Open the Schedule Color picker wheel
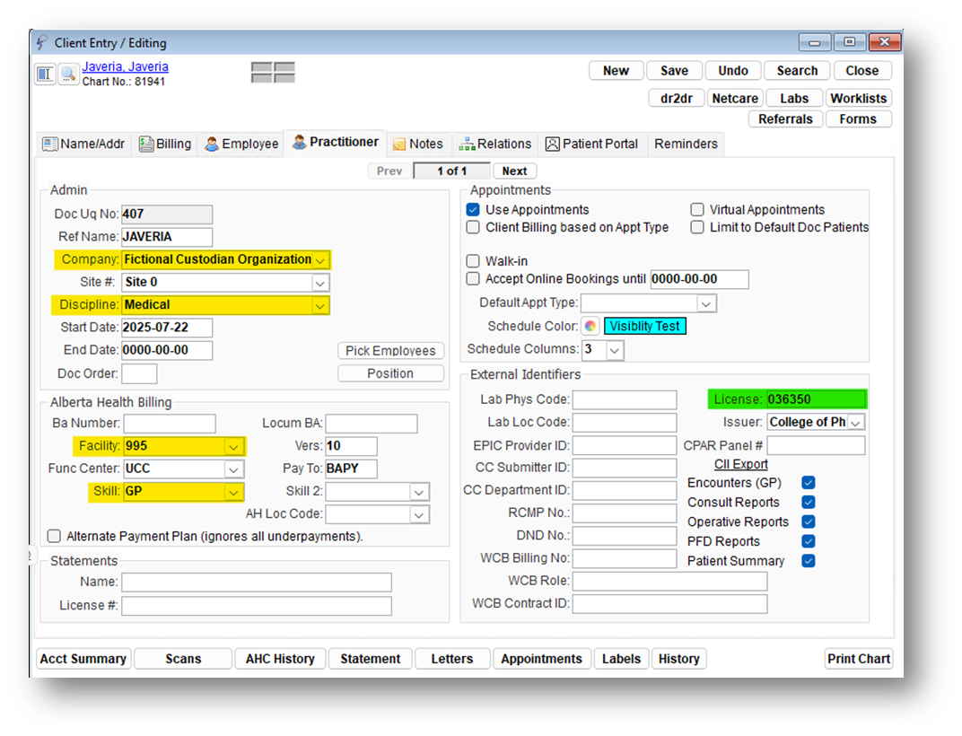962x736 pixels. 590,326
